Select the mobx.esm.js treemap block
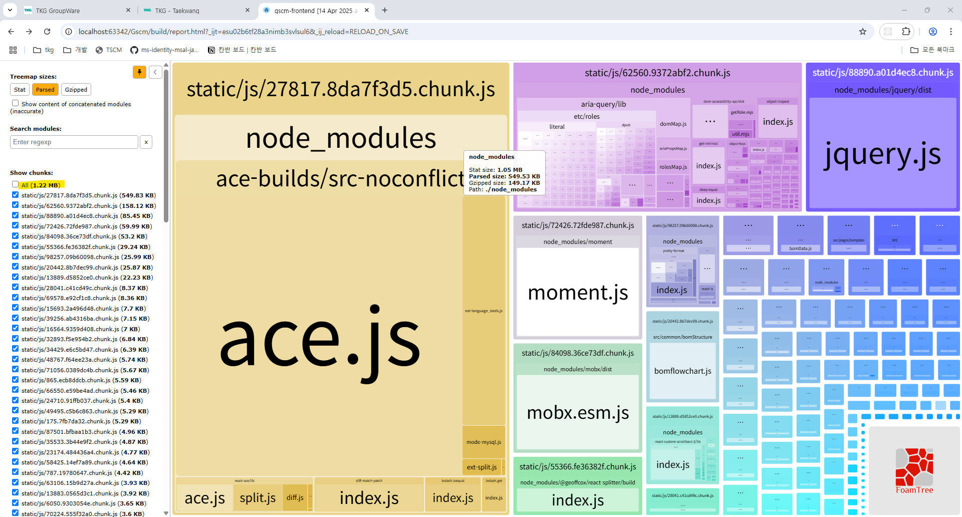962x517 pixels. 578,412
